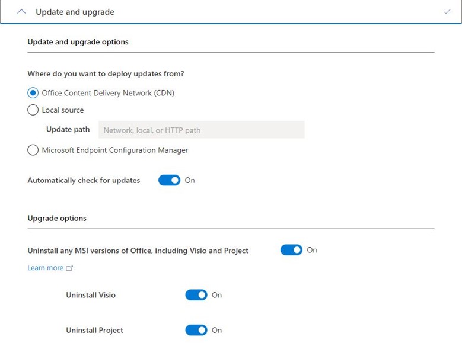
Task: Click the Upgrade options section heading
Action: tap(57, 219)
